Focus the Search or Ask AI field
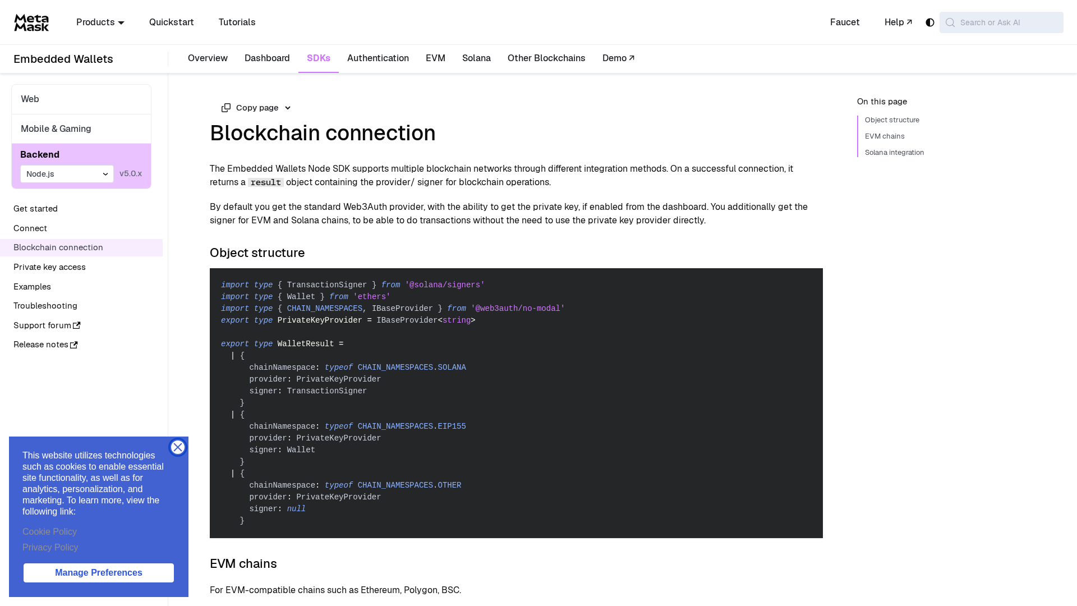The image size is (1077, 606). tap(1001, 22)
